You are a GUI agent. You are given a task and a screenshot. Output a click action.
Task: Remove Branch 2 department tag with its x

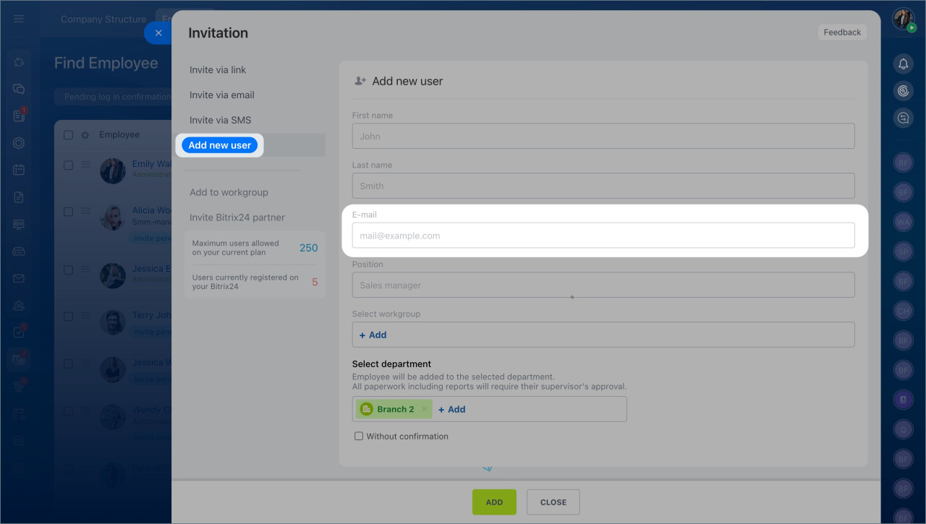(424, 409)
